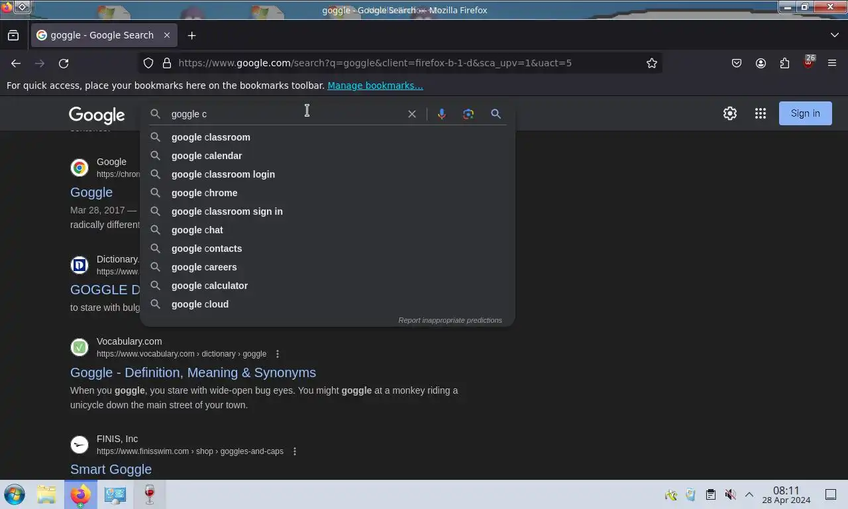This screenshot has width=848, height=509.
Task: Open the file manager folder in taskbar
Action: (46, 494)
